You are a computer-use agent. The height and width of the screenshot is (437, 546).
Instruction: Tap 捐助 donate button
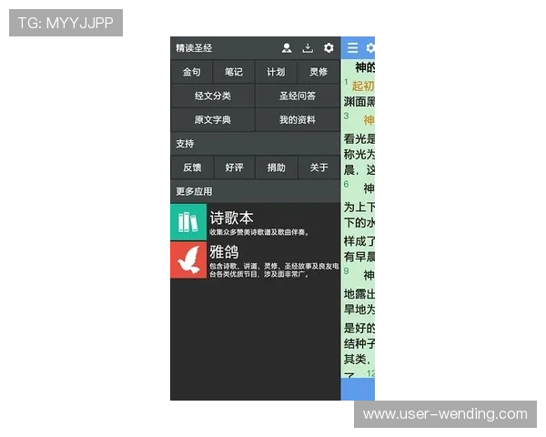276,168
